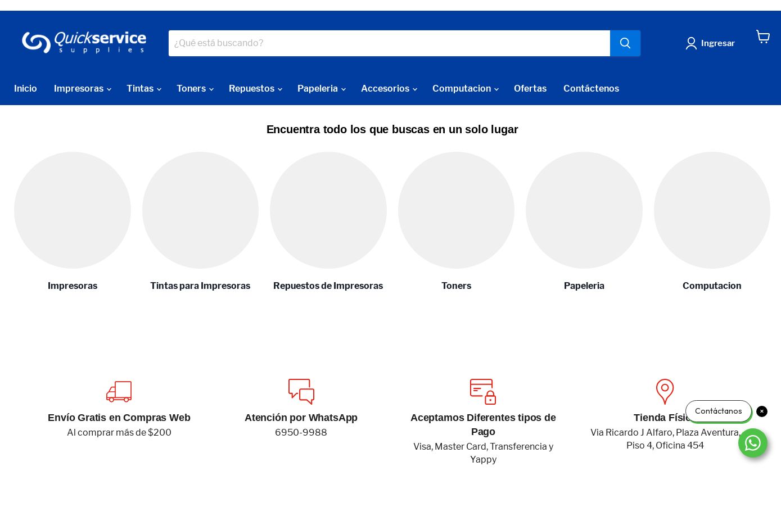Dismiss the Contáctanos popup label
Image resolution: width=781 pixels, height=507 pixels.
click(x=761, y=411)
